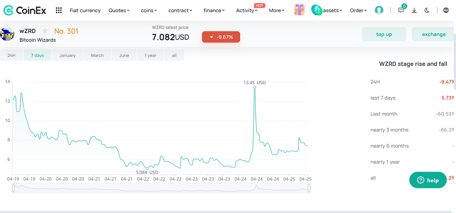Select the January chart range tab
The image size is (456, 213).
(x=67, y=55)
